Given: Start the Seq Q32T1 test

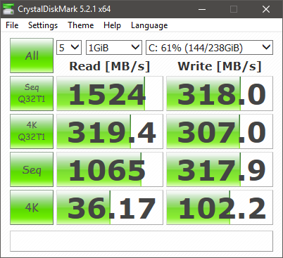Looking at the screenshot, I should (32, 93).
